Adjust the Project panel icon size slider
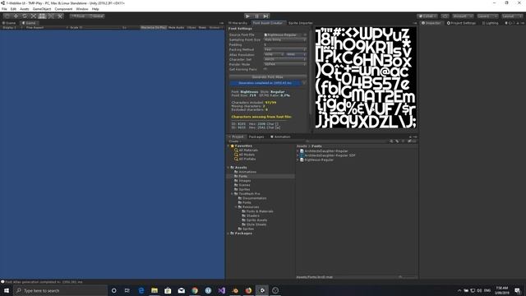Image resolution: width=526 pixels, height=296 pixels. [x=405, y=277]
